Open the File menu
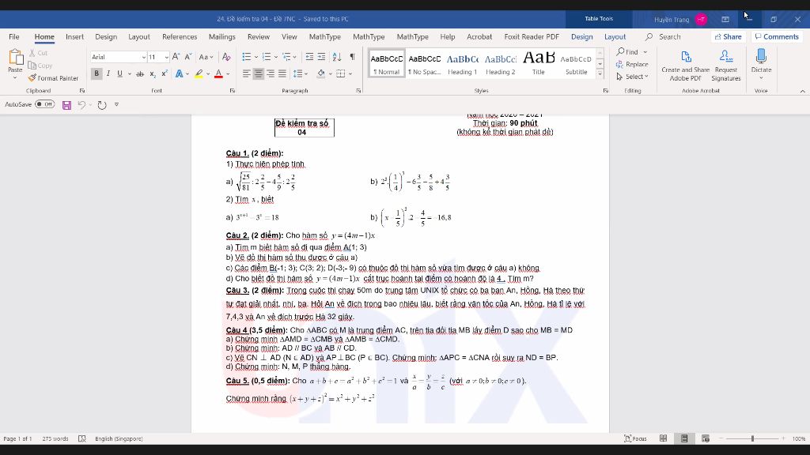 point(14,36)
